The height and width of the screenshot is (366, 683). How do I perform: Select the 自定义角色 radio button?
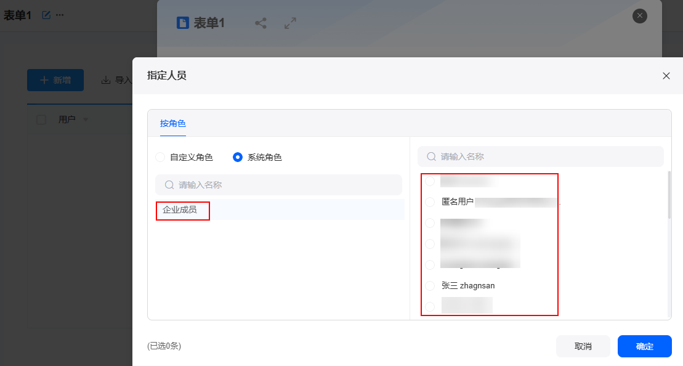point(160,157)
